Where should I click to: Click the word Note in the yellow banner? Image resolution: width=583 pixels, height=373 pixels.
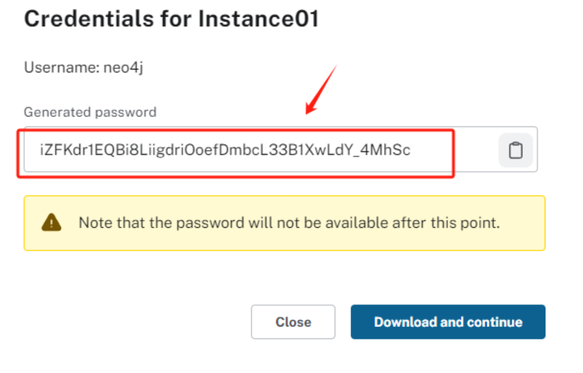coord(95,223)
